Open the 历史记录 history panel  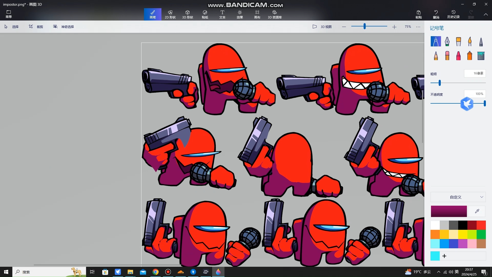coord(454,14)
